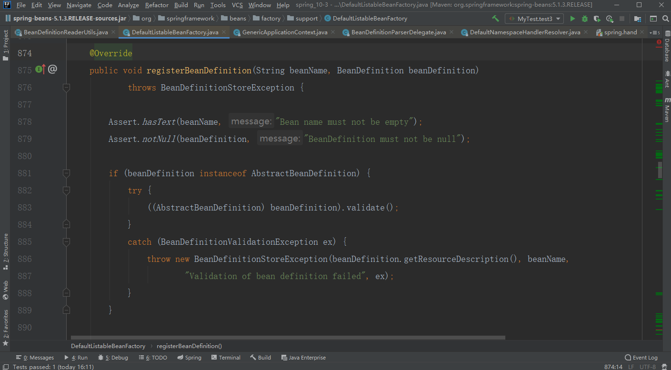Open the Java Enterprise tool window button

[x=304, y=358]
